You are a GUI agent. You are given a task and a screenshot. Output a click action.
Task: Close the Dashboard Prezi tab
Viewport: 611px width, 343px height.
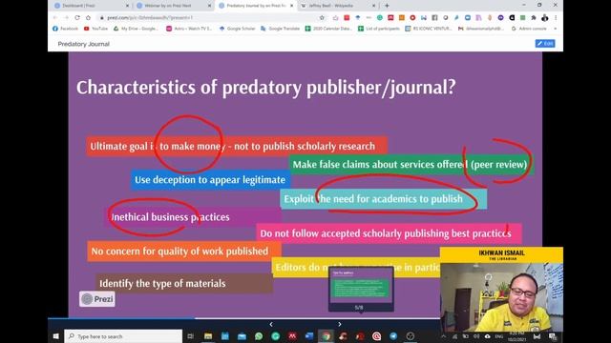[127, 6]
